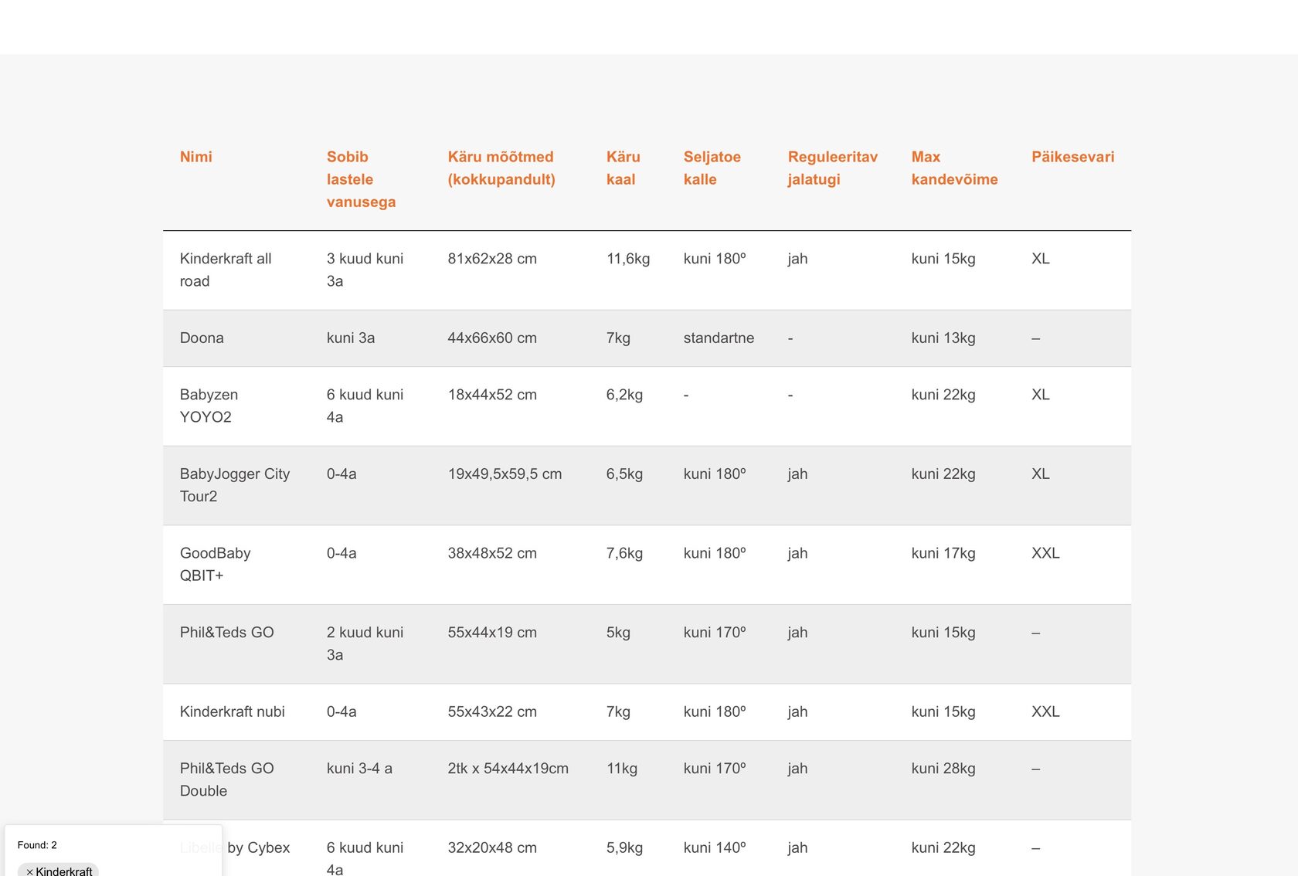Click the 'kuni 3a' age cell in Doona row
Image resolution: width=1298 pixels, height=876 pixels.
(351, 338)
